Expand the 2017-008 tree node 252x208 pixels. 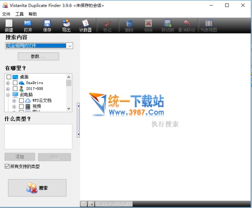[8, 89]
